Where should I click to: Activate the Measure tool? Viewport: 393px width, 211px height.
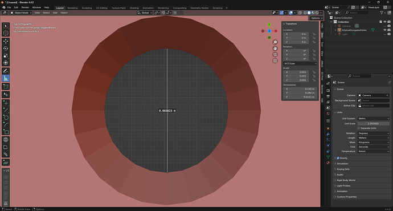pos(6,78)
